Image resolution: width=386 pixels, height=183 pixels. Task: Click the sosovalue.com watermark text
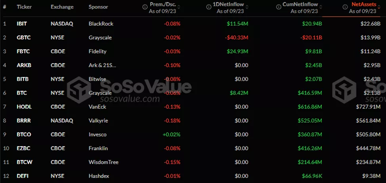coord(124,99)
